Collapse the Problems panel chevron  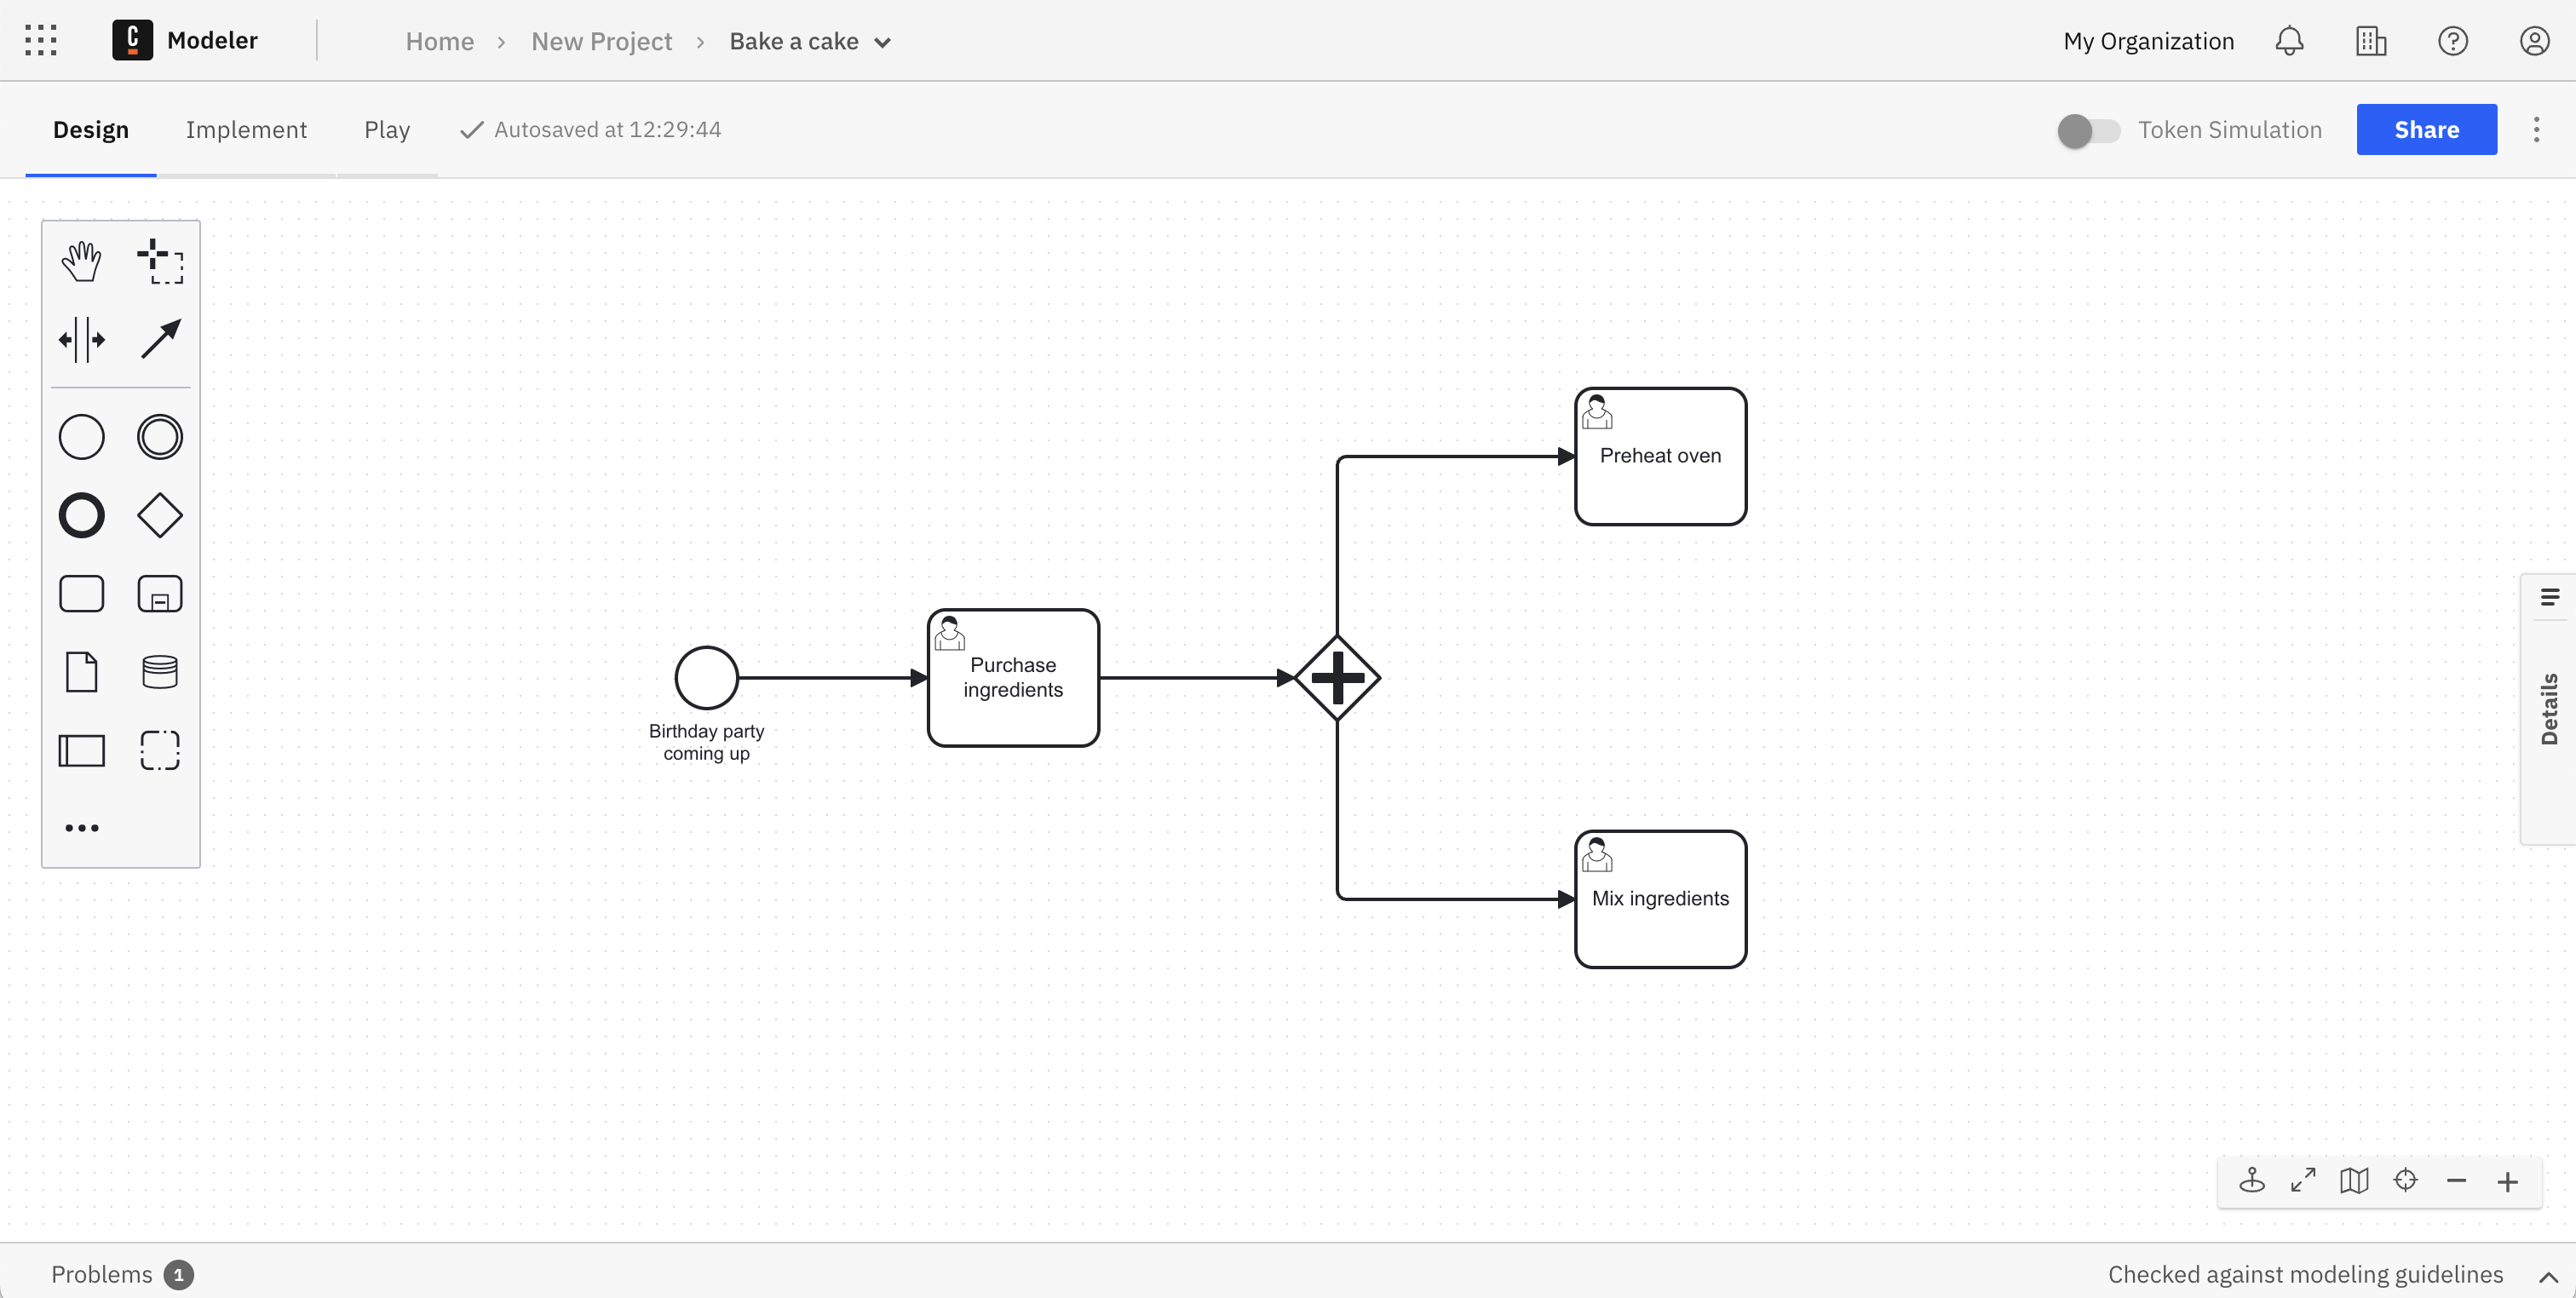[2551, 1275]
